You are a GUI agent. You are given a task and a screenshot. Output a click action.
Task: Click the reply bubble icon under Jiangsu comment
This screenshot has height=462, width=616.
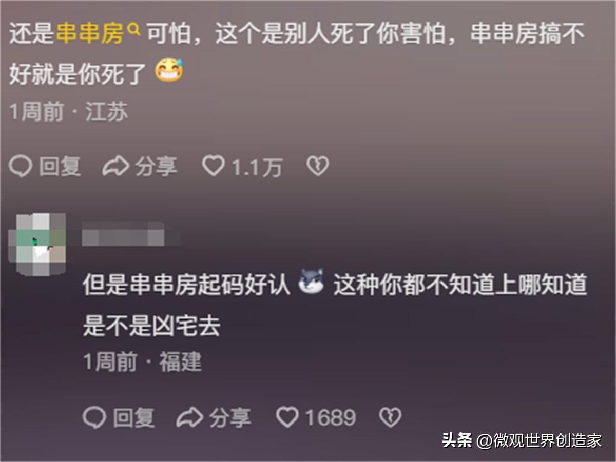[x=21, y=167]
